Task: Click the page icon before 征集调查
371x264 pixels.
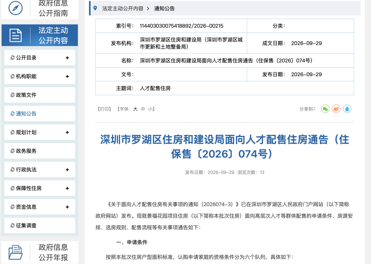Action: click(x=13, y=226)
